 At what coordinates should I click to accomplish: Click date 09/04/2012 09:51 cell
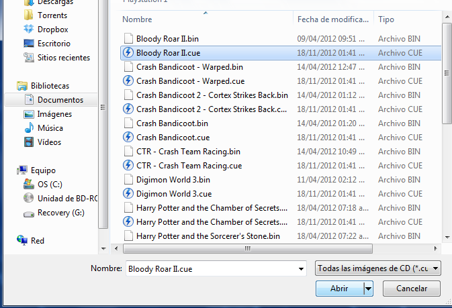pos(331,39)
